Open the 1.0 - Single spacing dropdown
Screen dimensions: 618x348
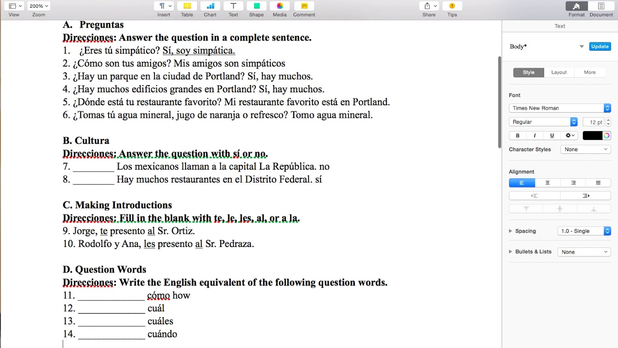point(584,231)
